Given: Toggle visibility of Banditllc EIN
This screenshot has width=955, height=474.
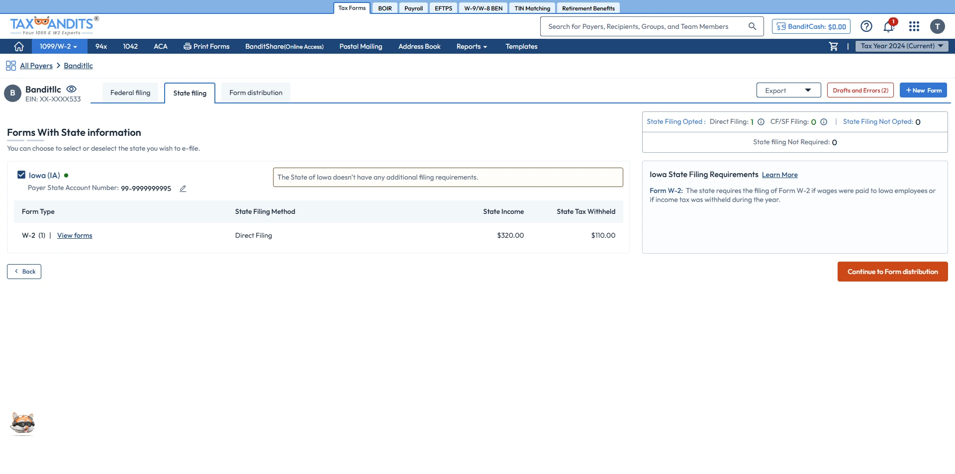Looking at the screenshot, I should (72, 89).
